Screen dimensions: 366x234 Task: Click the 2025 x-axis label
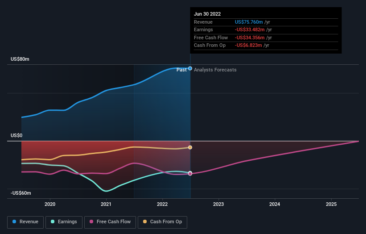tap(331, 205)
